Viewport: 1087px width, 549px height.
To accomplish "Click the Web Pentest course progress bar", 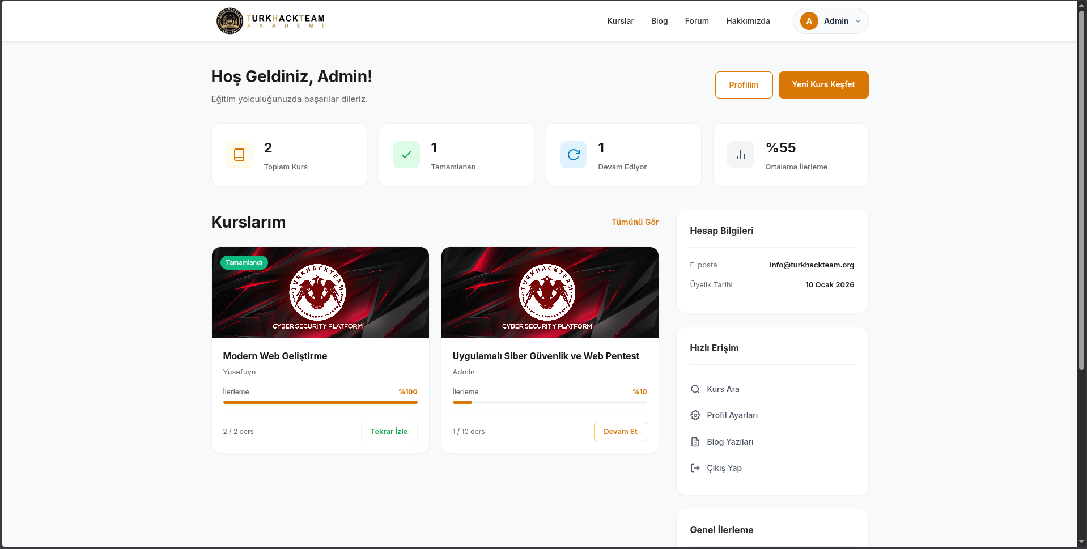I will (550, 402).
